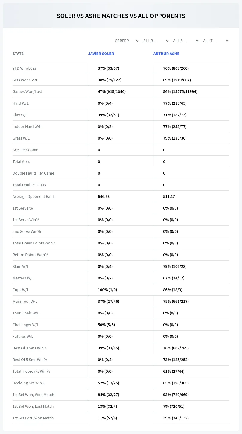Select the 1st Set Lost, Won Match label
This screenshot has width=242, height=434.
click(x=33, y=418)
